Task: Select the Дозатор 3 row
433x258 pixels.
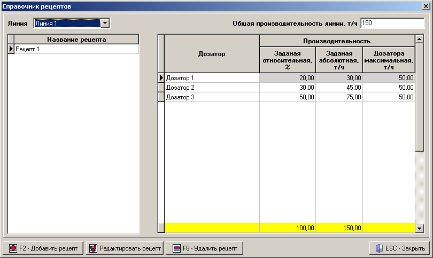Action: pos(212,97)
